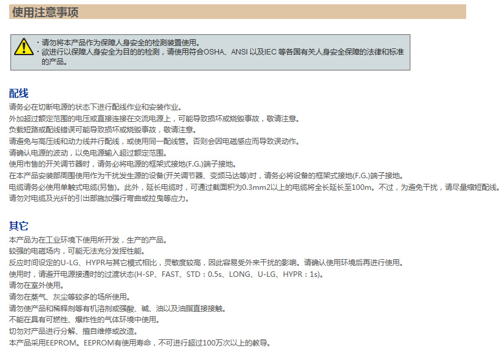The image size is (503, 351).
Task: Click the line 反应时间设定的U-LG、HYPR与其它模式相比
Action: (x=207, y=263)
